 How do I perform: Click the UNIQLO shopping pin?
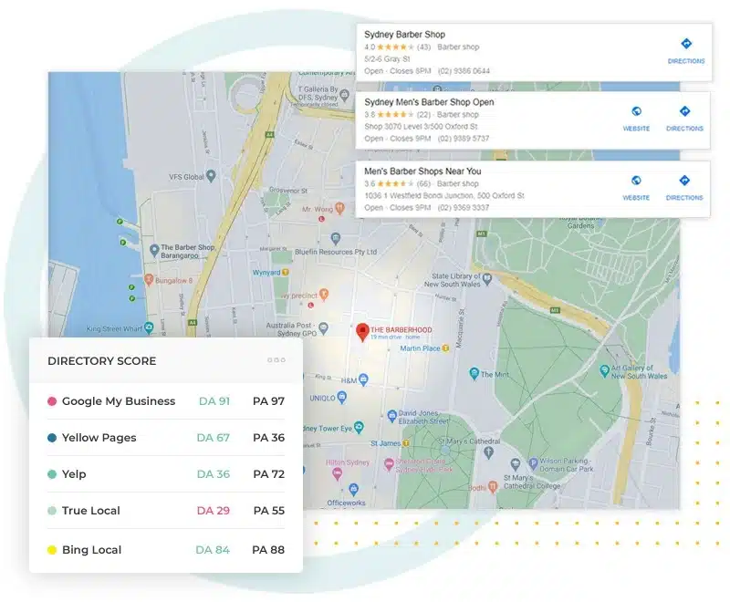pos(342,397)
